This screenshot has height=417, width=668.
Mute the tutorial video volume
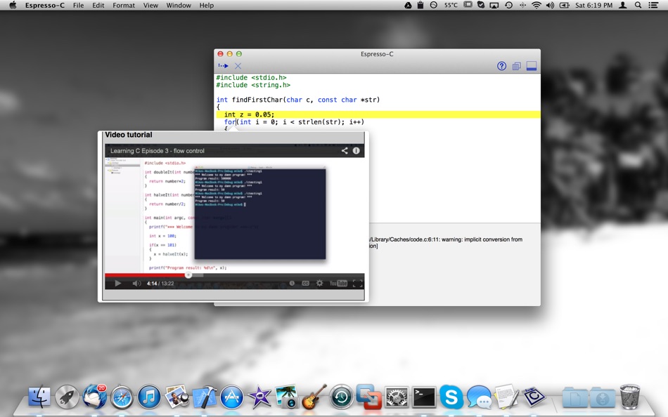[136, 284]
